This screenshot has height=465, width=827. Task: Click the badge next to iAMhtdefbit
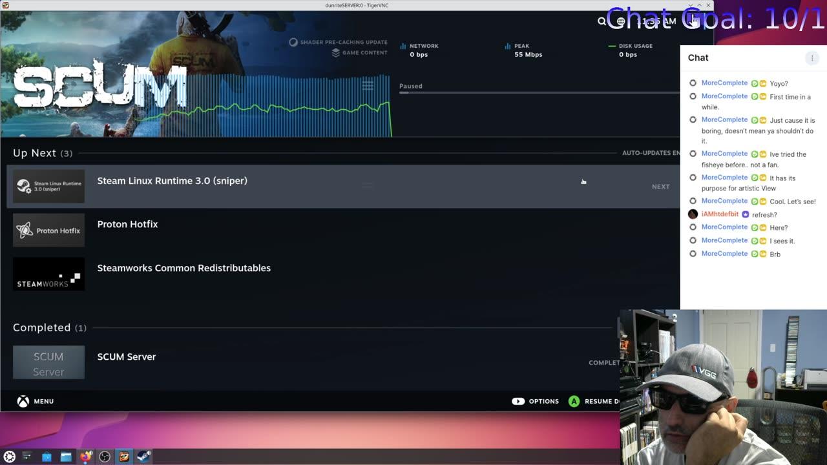tap(745, 214)
